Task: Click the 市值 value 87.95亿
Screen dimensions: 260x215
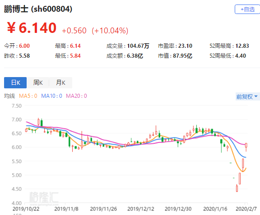Action: 182,56
